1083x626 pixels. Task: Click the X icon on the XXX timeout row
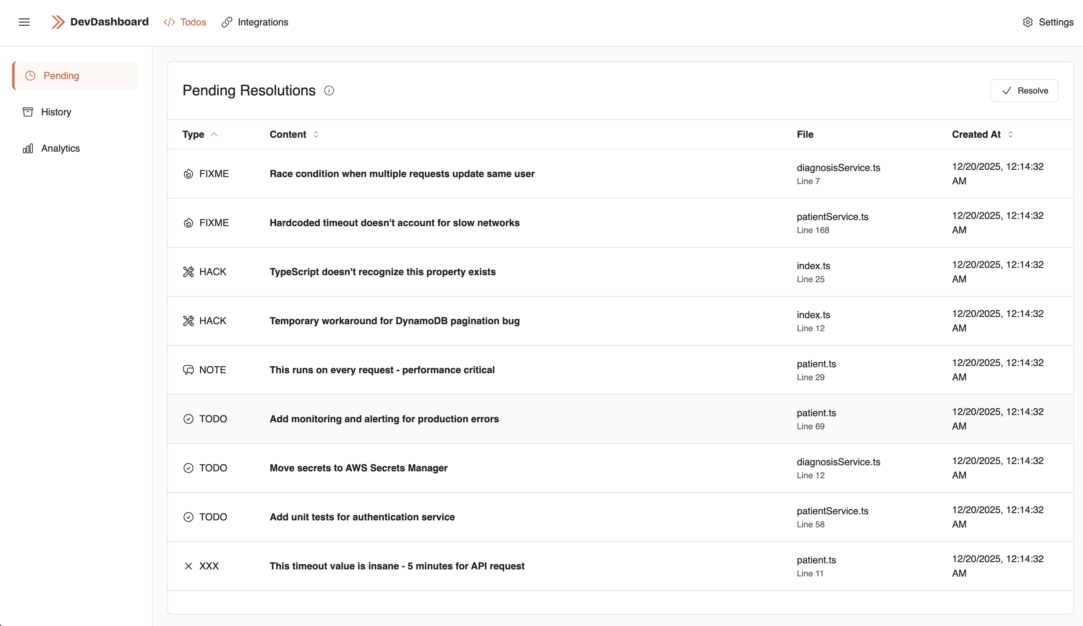[x=188, y=566]
